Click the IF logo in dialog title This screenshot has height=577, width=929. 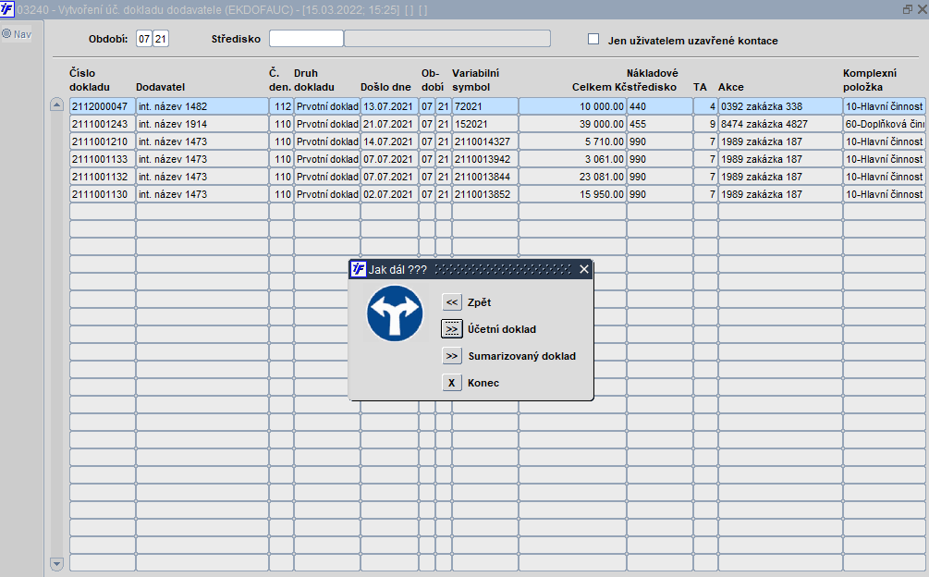(x=359, y=269)
